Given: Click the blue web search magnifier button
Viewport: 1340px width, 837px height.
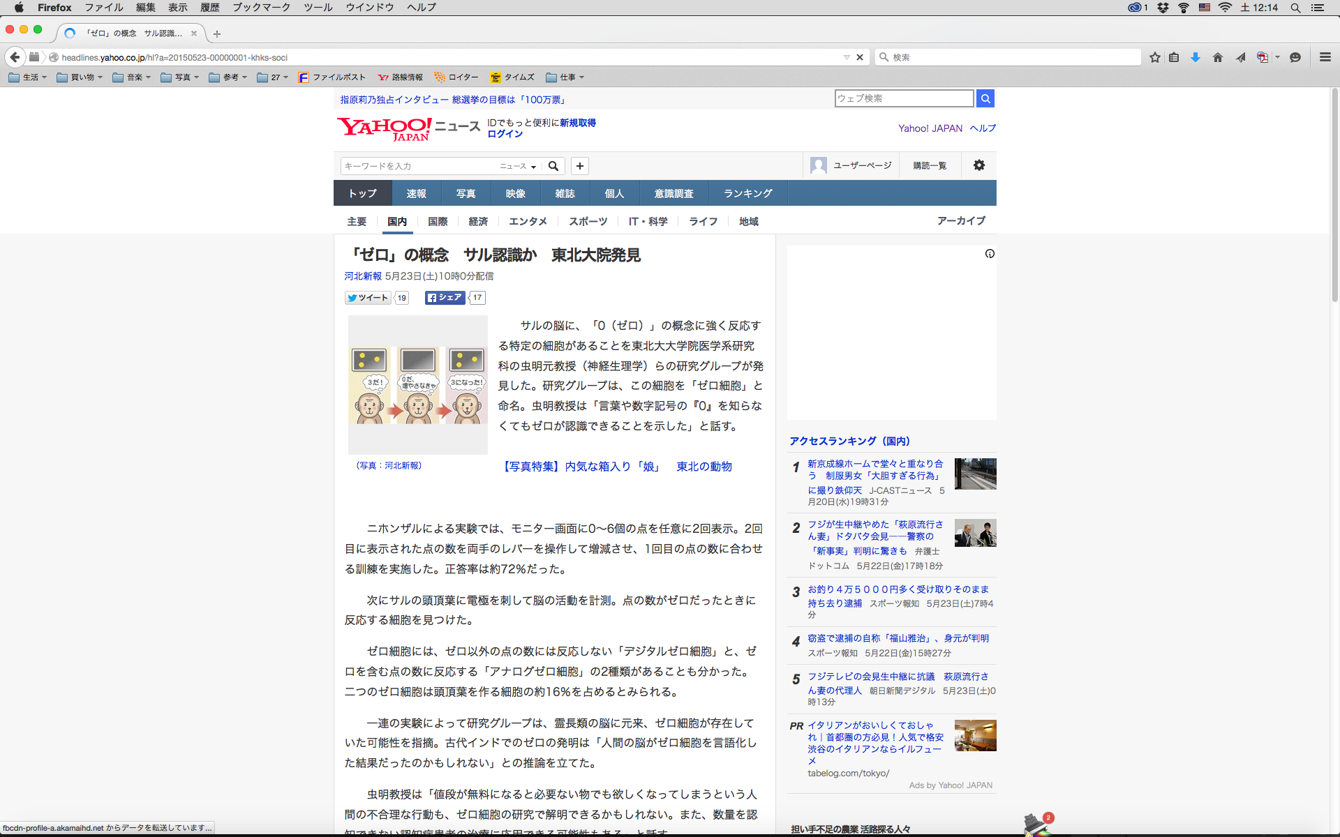Looking at the screenshot, I should click(x=985, y=98).
